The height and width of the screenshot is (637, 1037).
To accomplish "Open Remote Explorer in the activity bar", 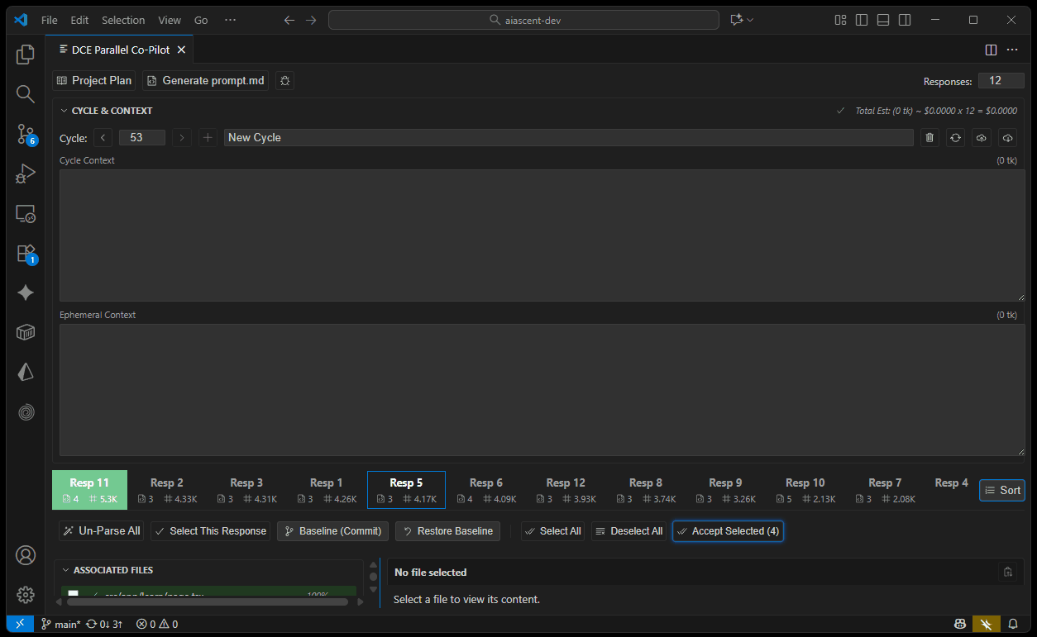I will 26,214.
